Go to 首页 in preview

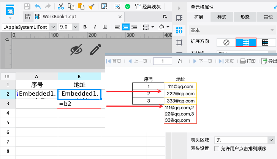[x=114, y=61]
